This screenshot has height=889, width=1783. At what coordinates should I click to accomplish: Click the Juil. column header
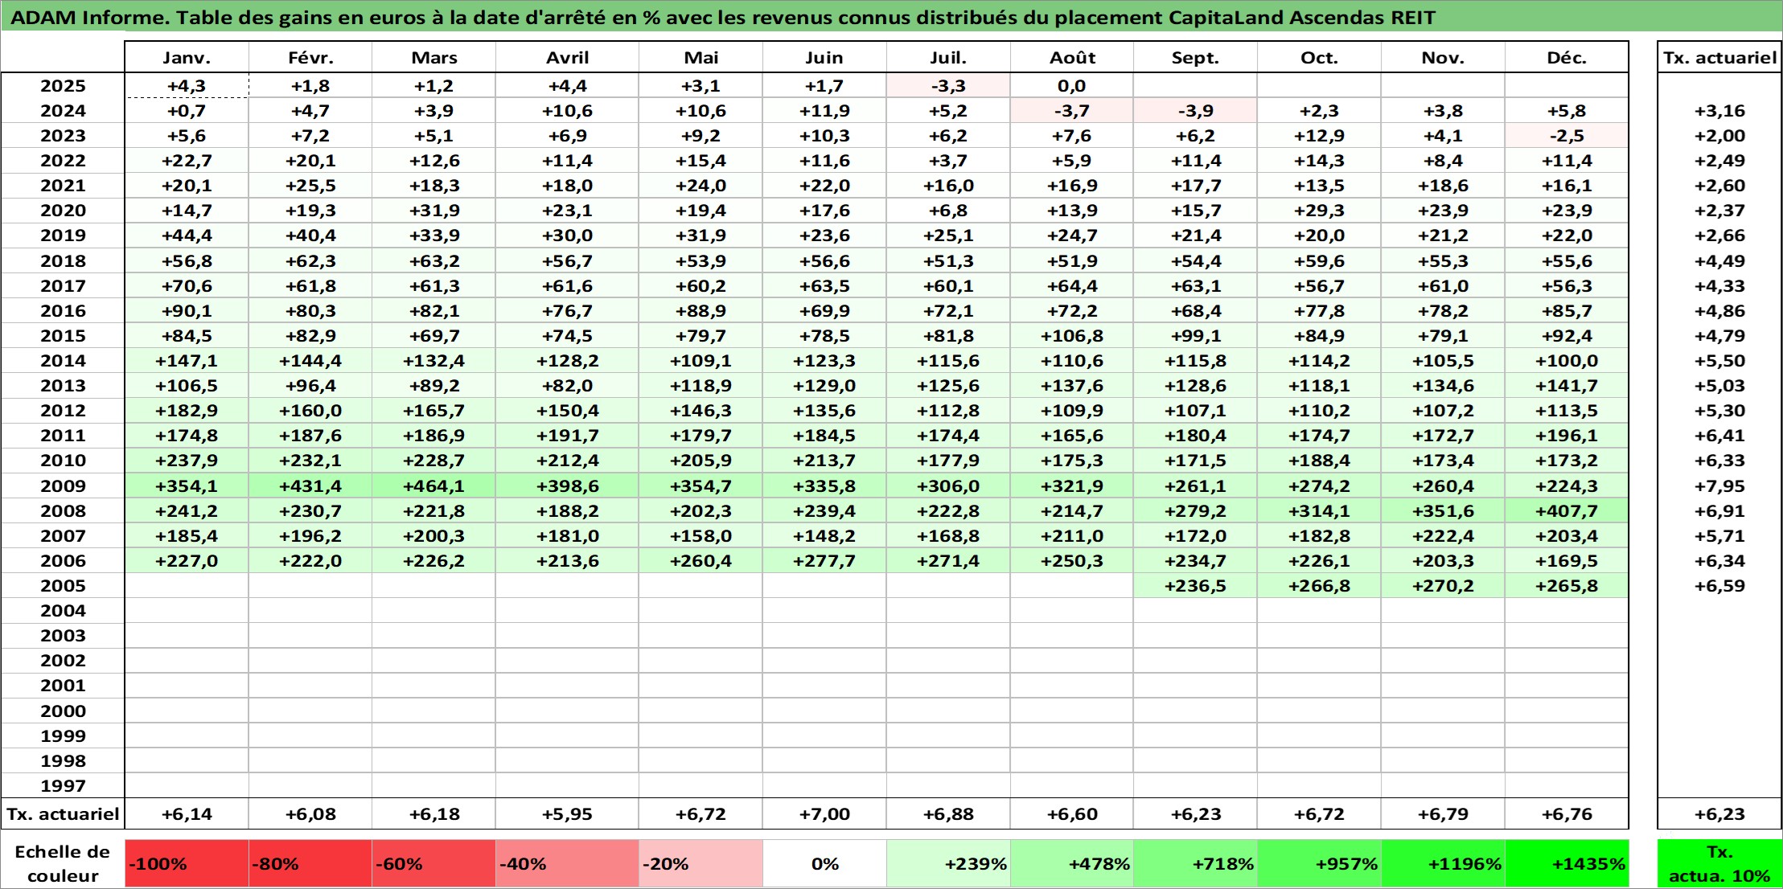coord(948,58)
